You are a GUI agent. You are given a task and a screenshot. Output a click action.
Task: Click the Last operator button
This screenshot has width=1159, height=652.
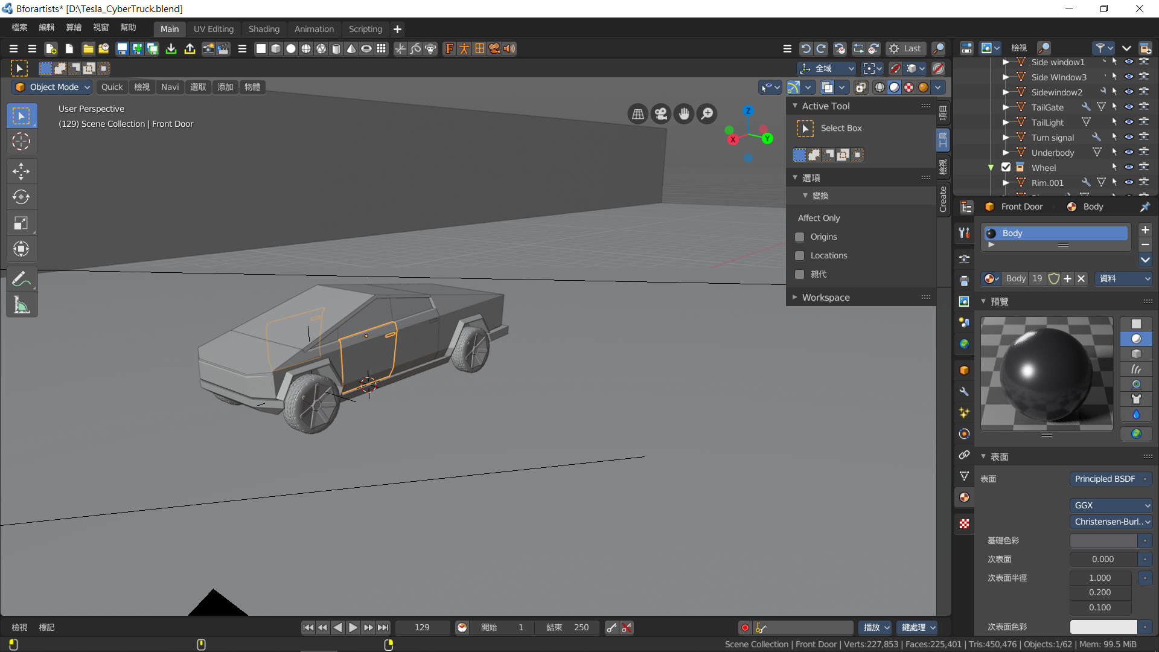(x=906, y=49)
